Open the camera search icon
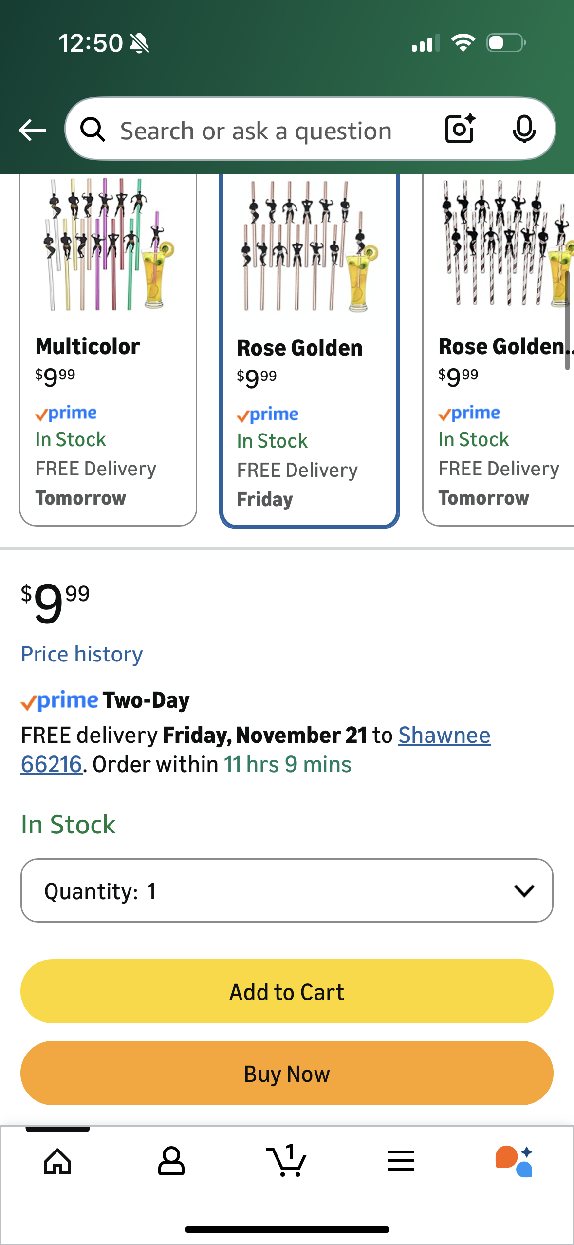 [x=458, y=130]
